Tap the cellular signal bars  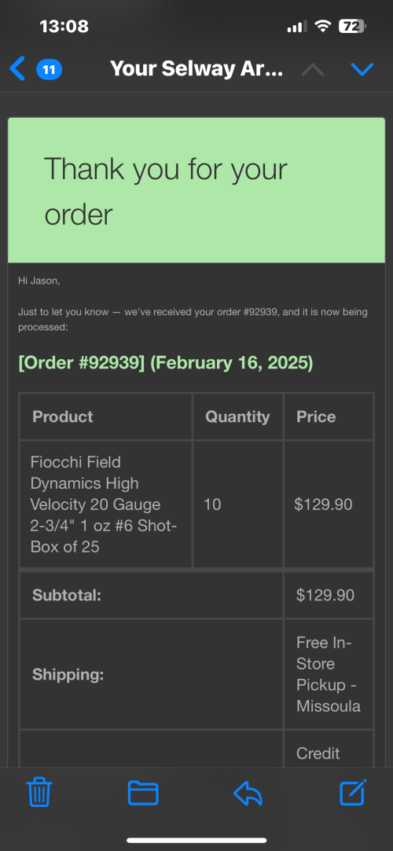pos(297,26)
